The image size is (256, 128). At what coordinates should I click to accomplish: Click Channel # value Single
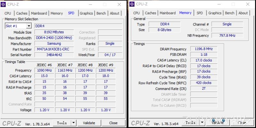227,24
